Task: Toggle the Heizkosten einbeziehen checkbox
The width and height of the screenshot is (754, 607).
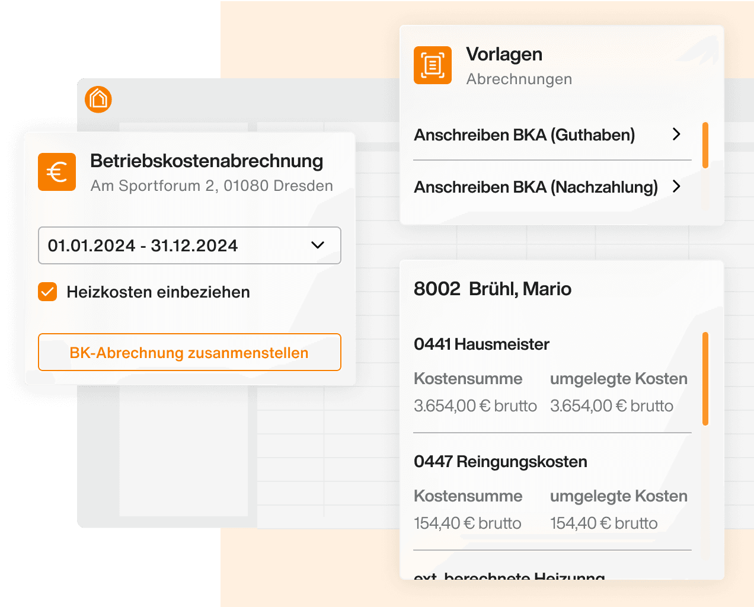Action: [47, 292]
